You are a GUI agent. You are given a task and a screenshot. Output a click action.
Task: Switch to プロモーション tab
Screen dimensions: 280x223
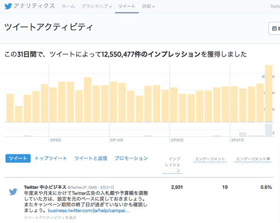[131, 158]
